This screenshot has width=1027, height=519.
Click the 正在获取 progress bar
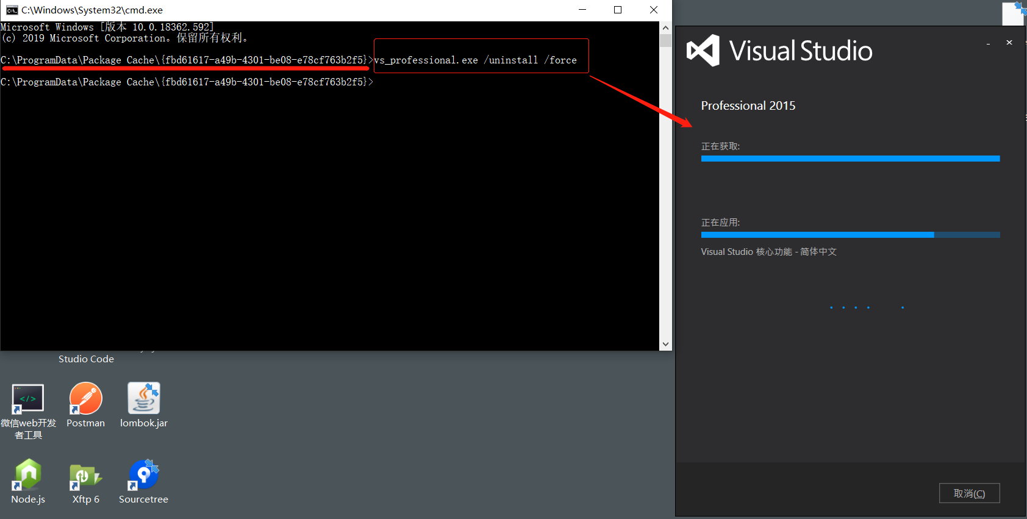click(x=850, y=159)
